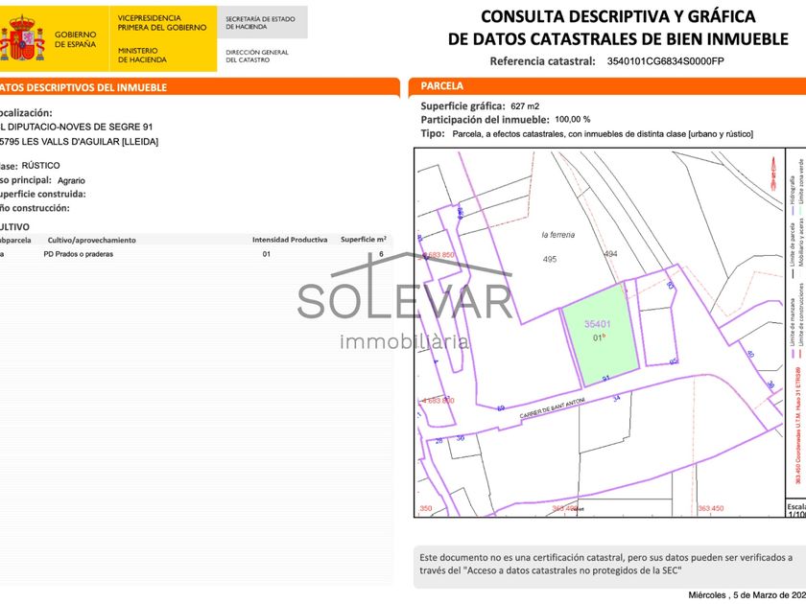Click street number '40' on map's right side
The image size is (806, 604).
tap(749, 354)
